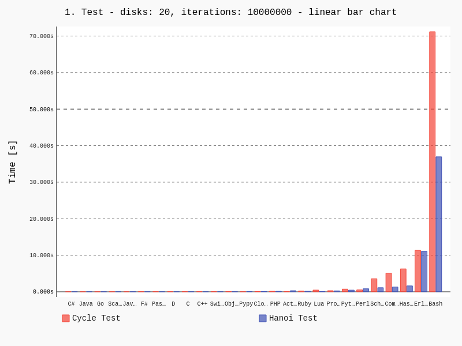Click the Pyt… x-axis label
The height and width of the screenshot is (346, 462).
click(x=348, y=304)
